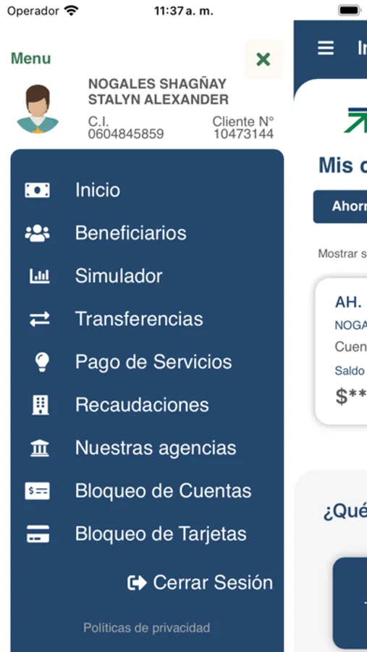Click the banknote icon next to Inicio
367x652 pixels.
pos(38,190)
